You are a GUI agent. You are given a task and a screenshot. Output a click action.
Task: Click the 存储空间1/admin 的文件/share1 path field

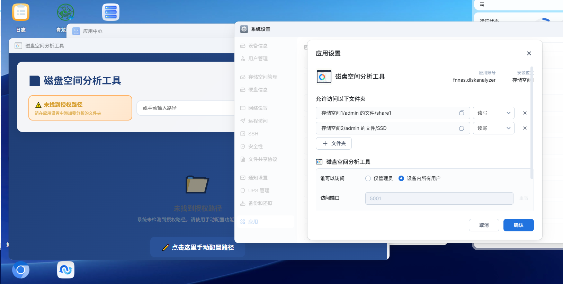(x=393, y=113)
